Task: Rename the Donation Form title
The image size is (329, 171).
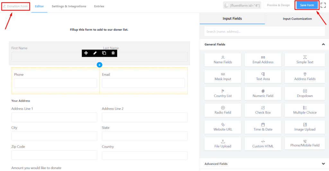Action: coord(16,6)
